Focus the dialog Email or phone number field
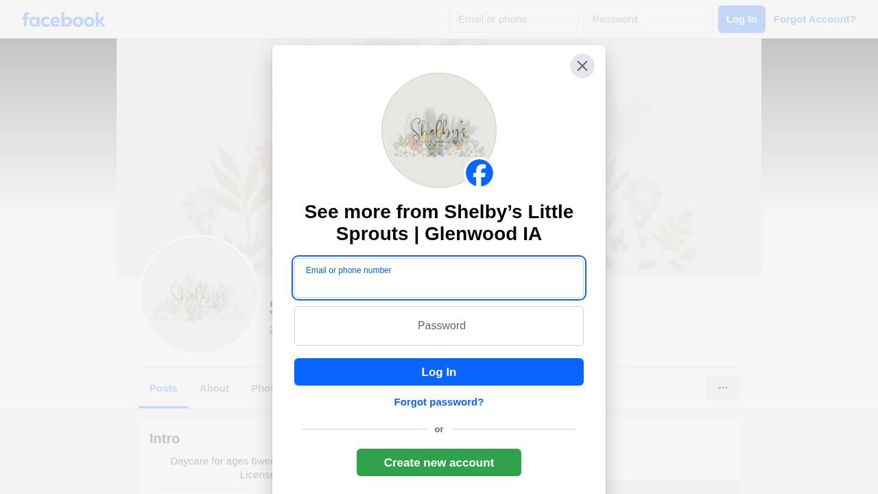This screenshot has width=878, height=494. tap(439, 278)
